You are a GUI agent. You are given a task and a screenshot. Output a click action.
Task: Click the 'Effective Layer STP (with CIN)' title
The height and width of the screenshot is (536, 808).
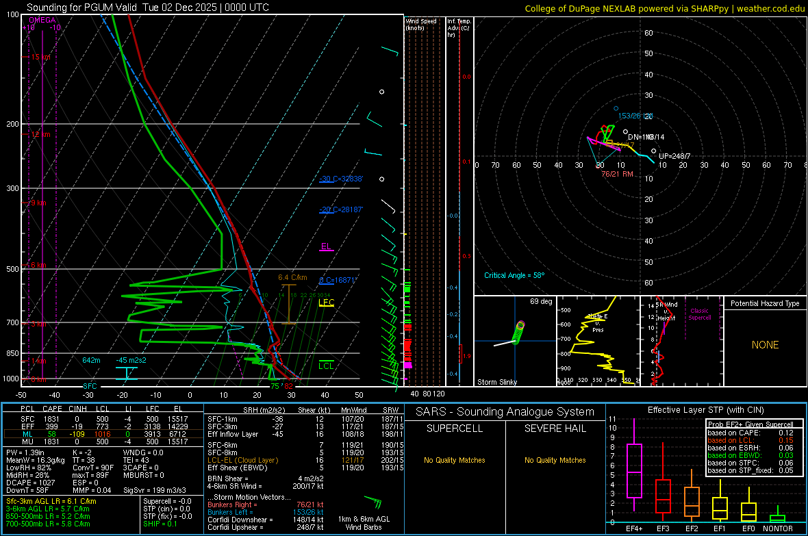click(x=705, y=410)
